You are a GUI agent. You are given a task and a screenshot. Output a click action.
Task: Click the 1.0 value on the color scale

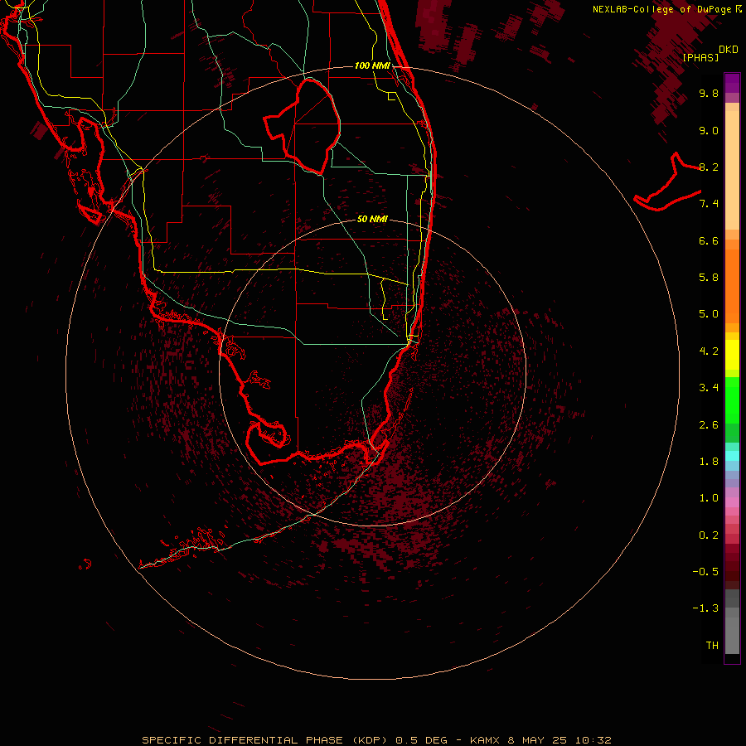[x=709, y=498]
